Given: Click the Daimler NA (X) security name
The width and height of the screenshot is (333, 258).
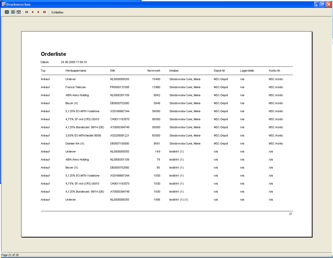Looking at the screenshot, I should click(x=75, y=144).
